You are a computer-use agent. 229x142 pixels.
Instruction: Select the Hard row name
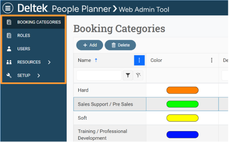click(x=83, y=90)
